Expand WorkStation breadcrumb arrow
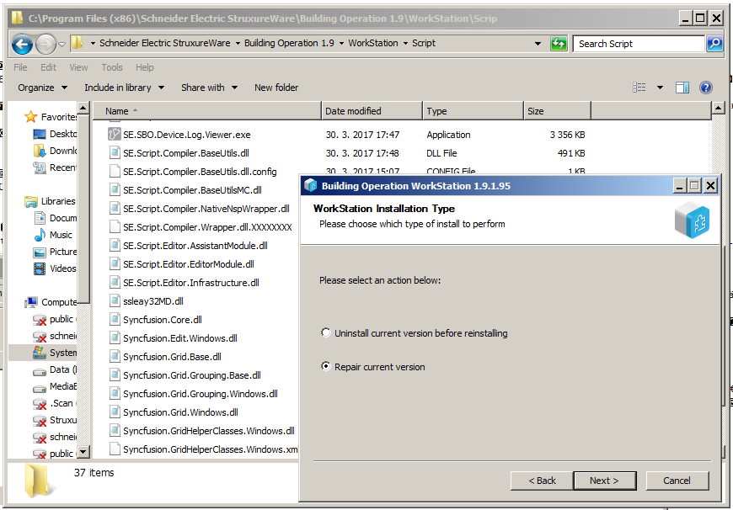Screen dimensions: 733x510 point(404,44)
